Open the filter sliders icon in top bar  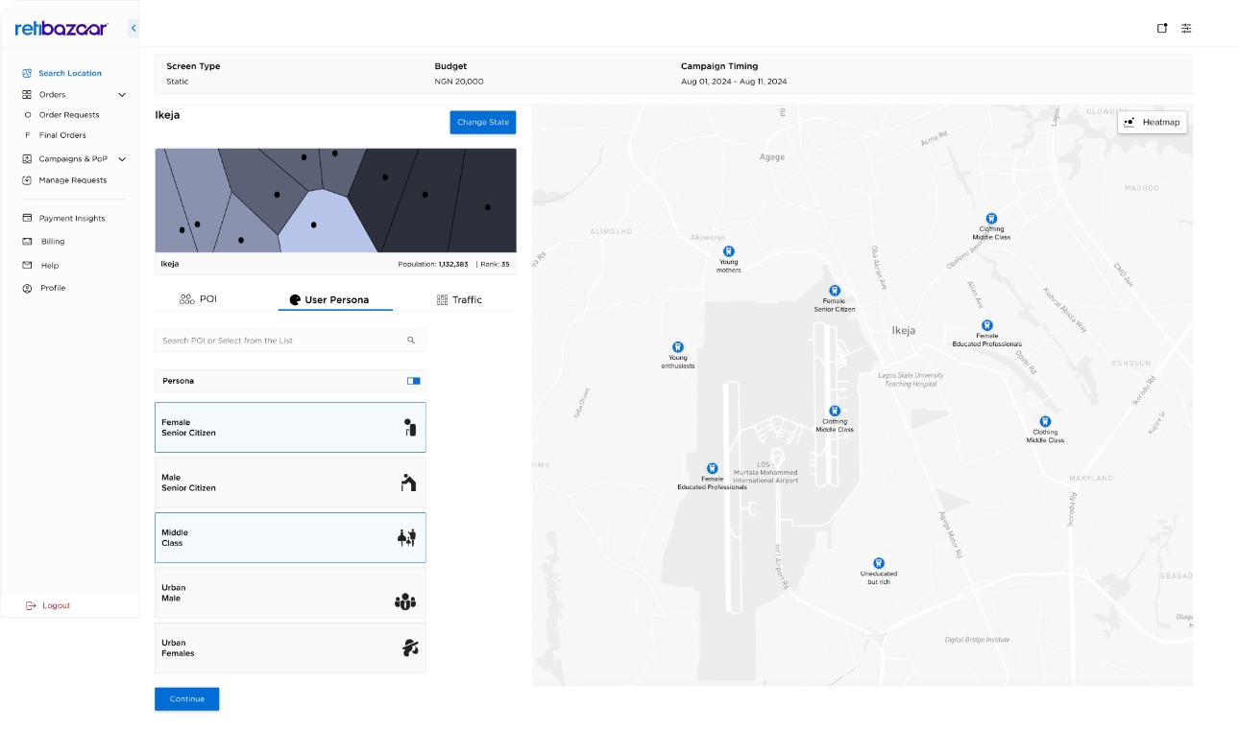[1186, 28]
